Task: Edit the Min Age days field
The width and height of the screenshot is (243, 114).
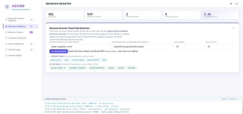Action: [x=220, y=47]
